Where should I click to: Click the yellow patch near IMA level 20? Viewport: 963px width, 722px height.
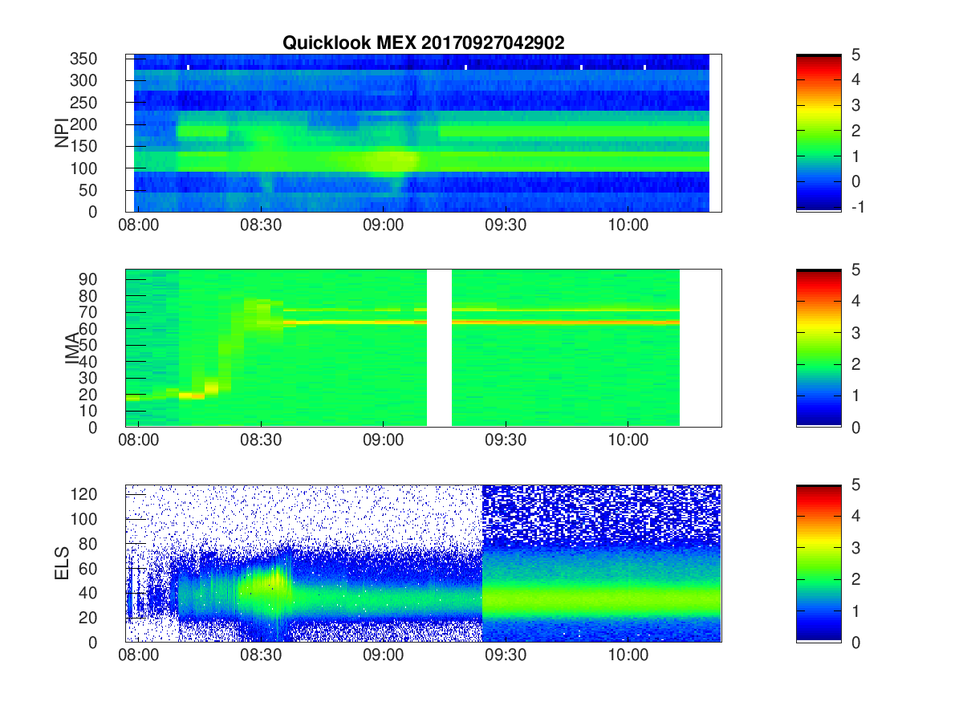pyautogui.click(x=192, y=395)
